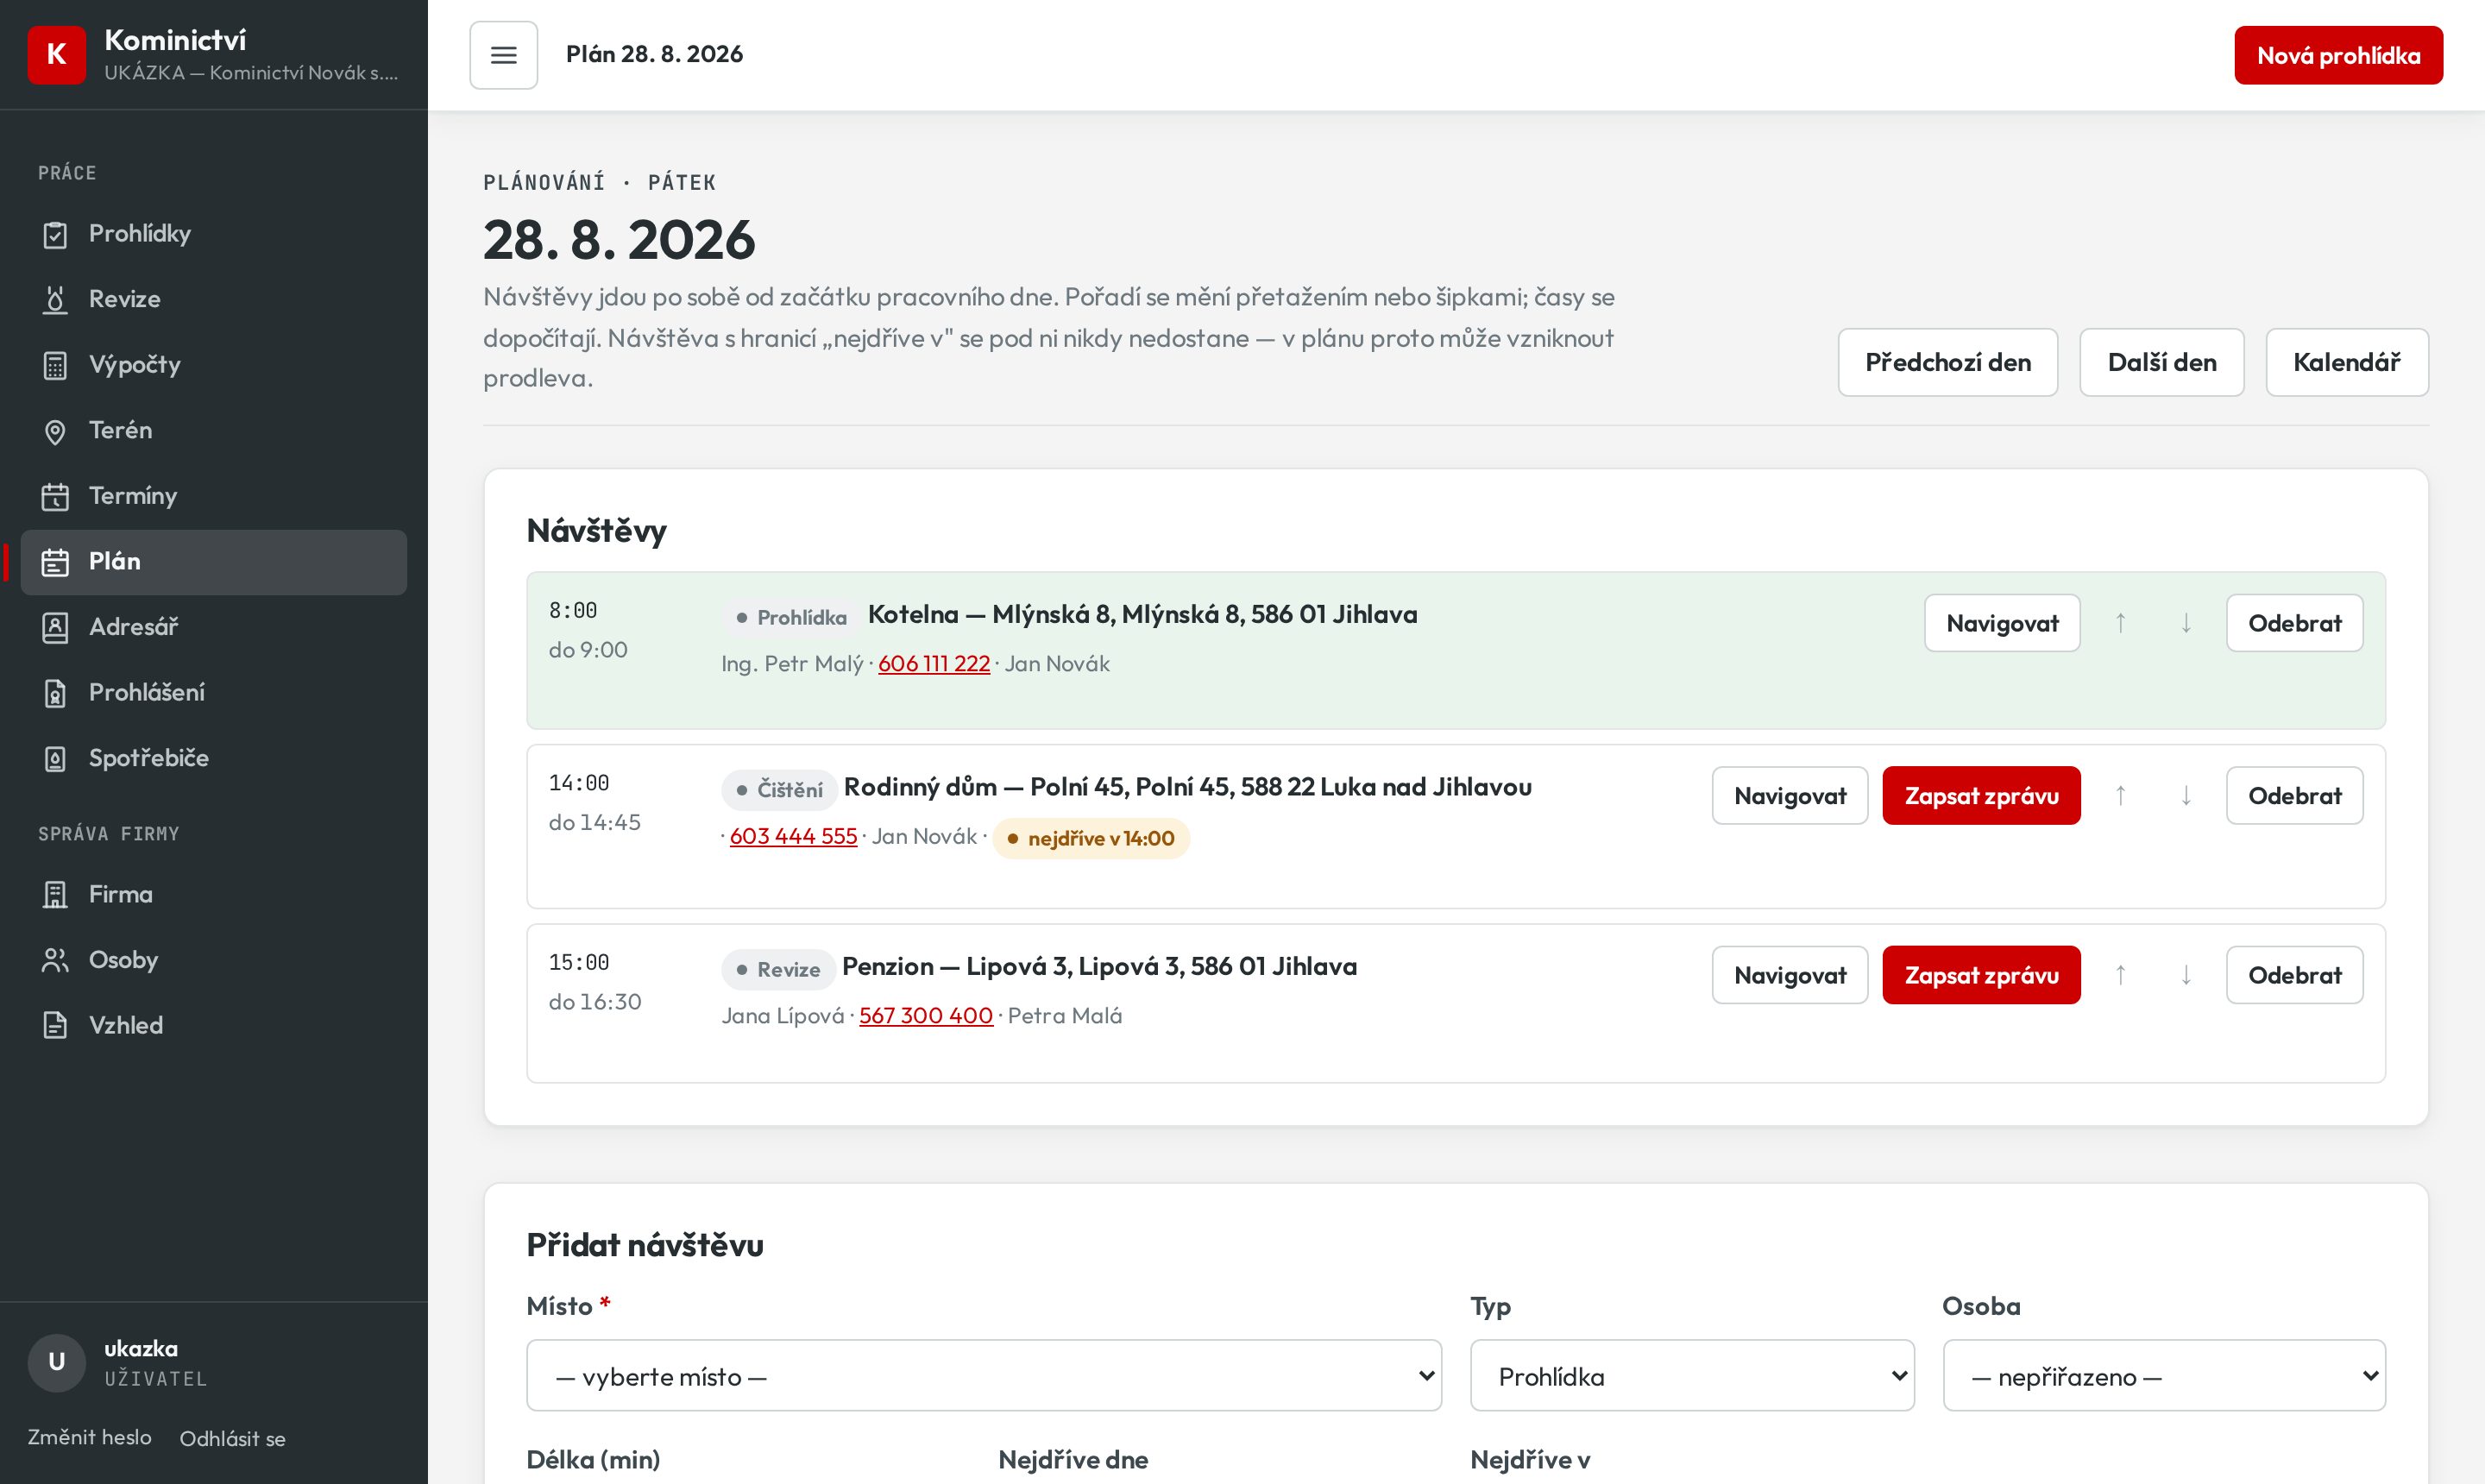This screenshot has width=2485, height=1484.
Task: Open Adresář via its contact icon
Action: [x=55, y=628]
